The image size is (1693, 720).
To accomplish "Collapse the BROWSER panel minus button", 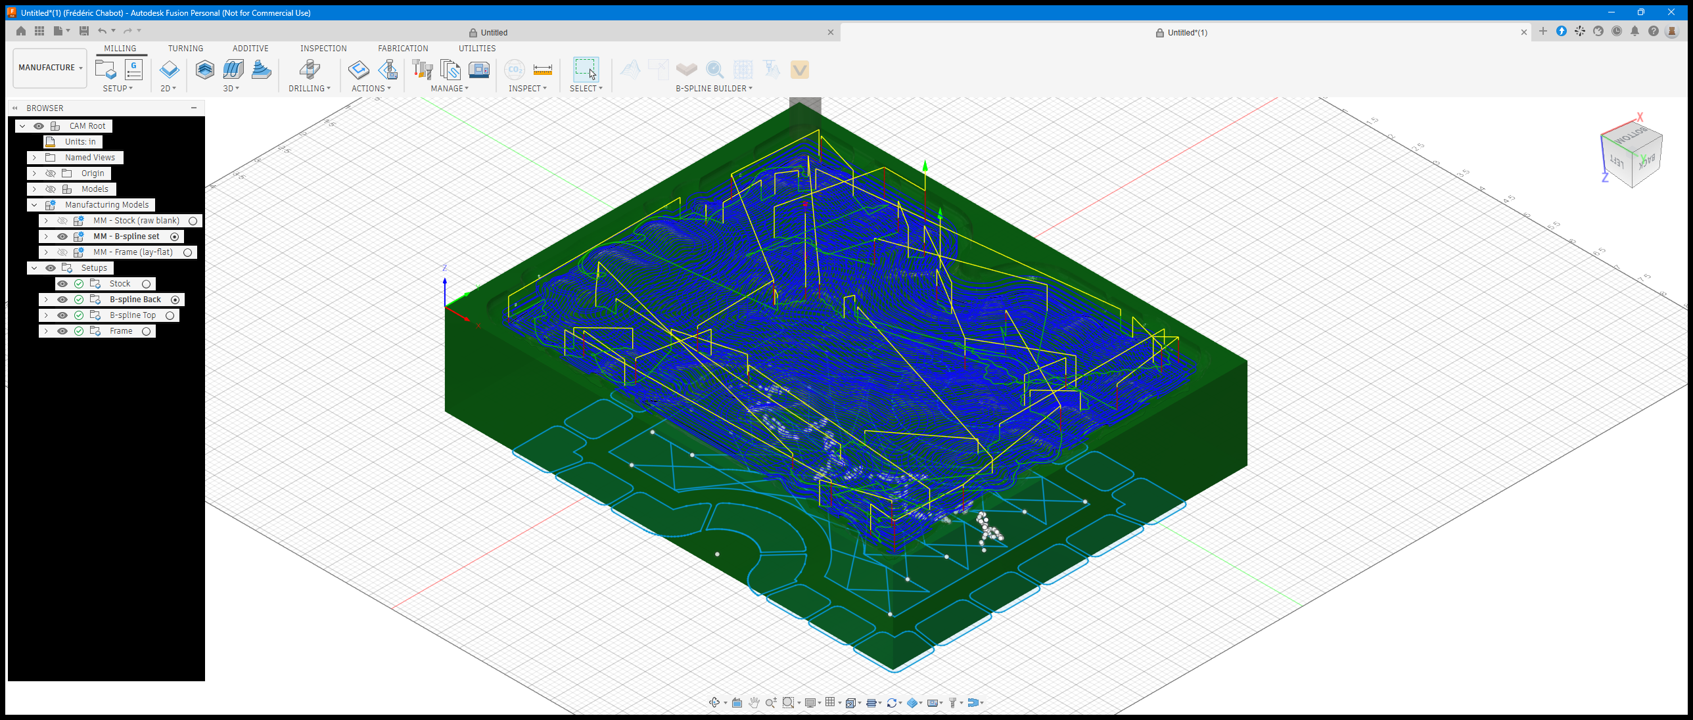I will coord(194,108).
